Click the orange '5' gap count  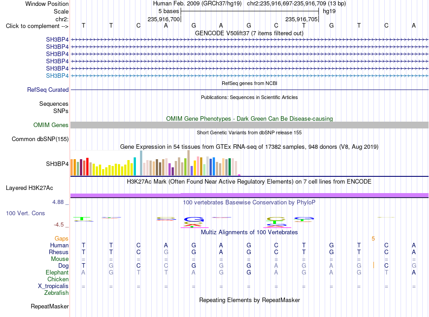[373, 239]
